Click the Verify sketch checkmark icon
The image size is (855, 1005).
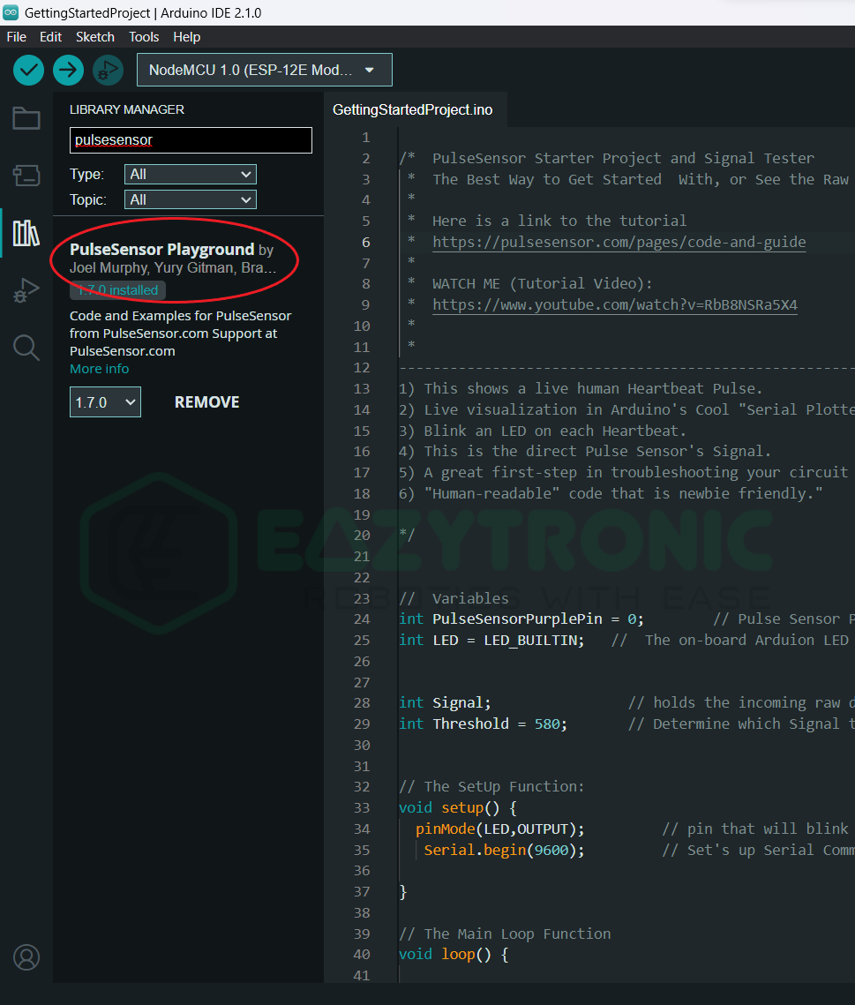point(29,70)
